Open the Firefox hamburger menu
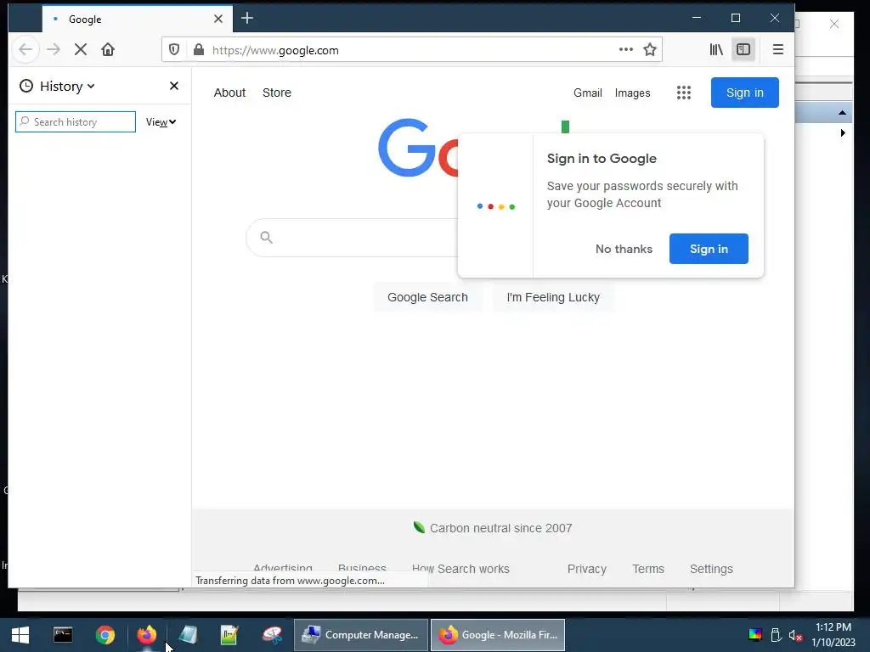The height and width of the screenshot is (652, 870). click(778, 50)
